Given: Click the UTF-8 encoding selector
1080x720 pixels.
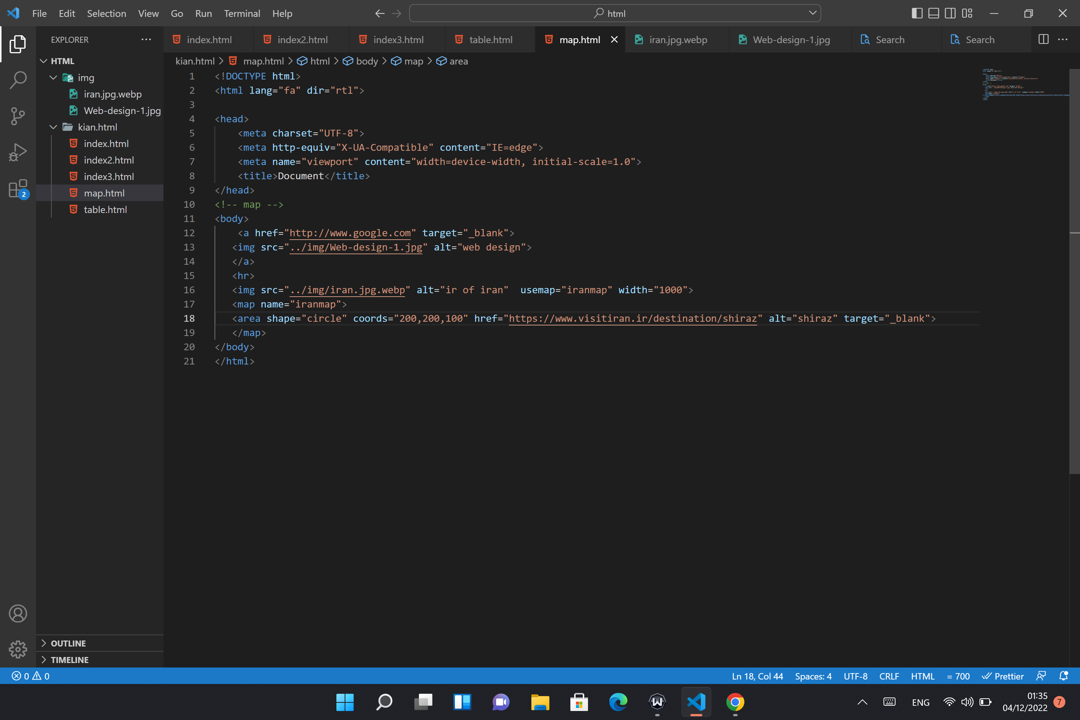Looking at the screenshot, I should pyautogui.click(x=855, y=676).
